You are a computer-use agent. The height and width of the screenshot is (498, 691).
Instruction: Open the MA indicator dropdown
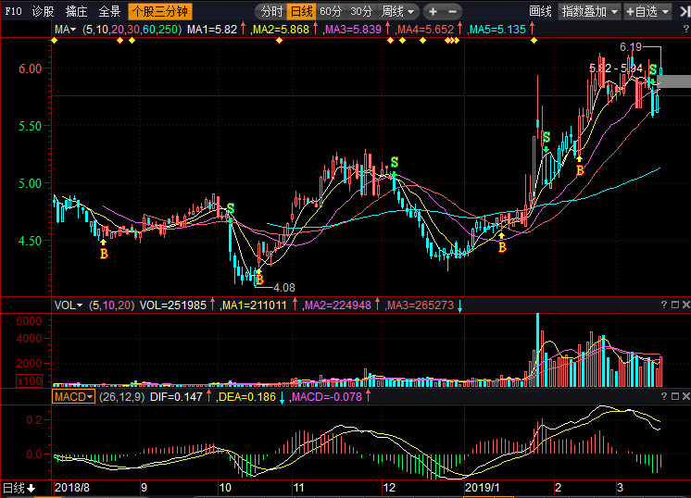point(67,30)
